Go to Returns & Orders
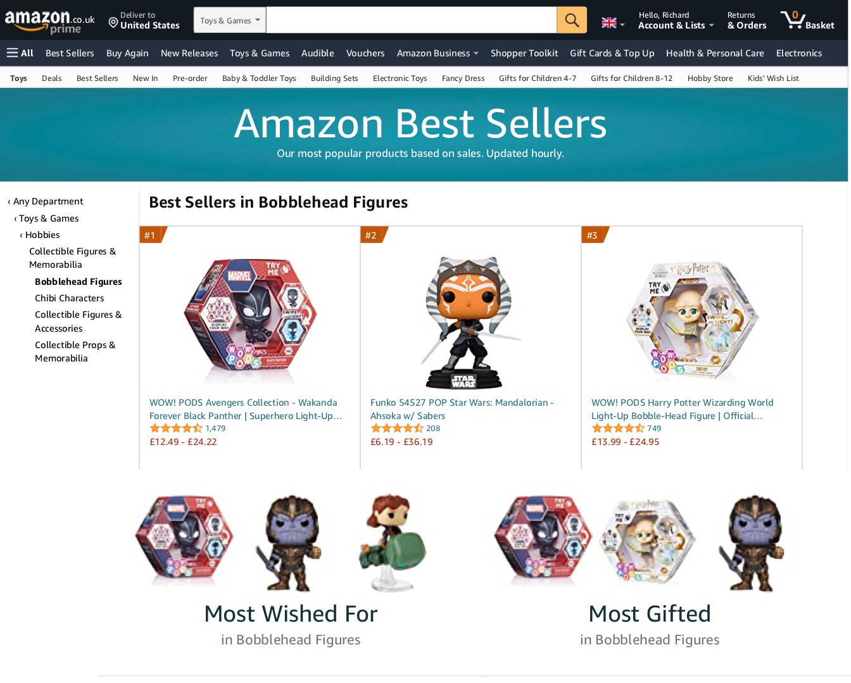The image size is (851, 683). [747, 20]
